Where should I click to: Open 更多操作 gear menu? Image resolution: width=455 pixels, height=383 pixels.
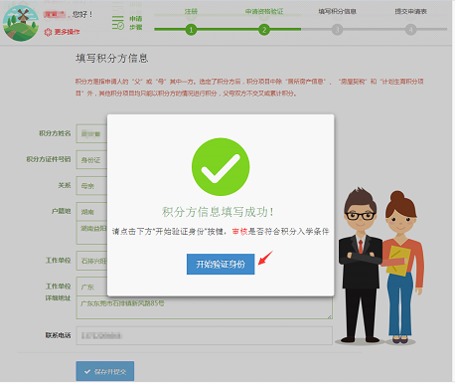tap(48, 32)
